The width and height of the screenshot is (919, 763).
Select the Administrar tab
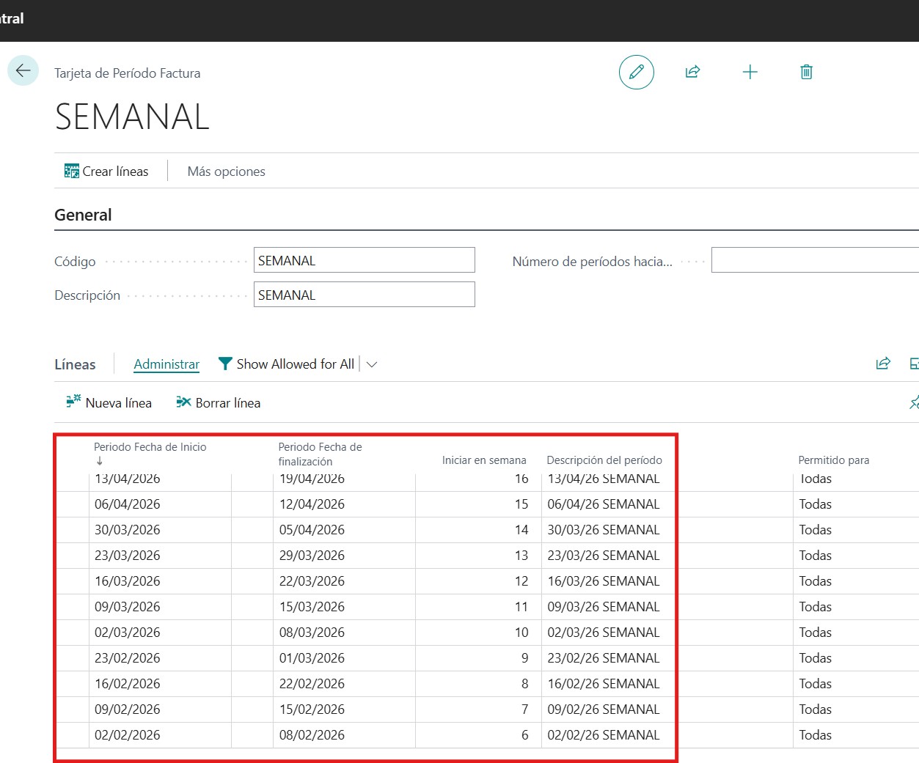click(166, 364)
